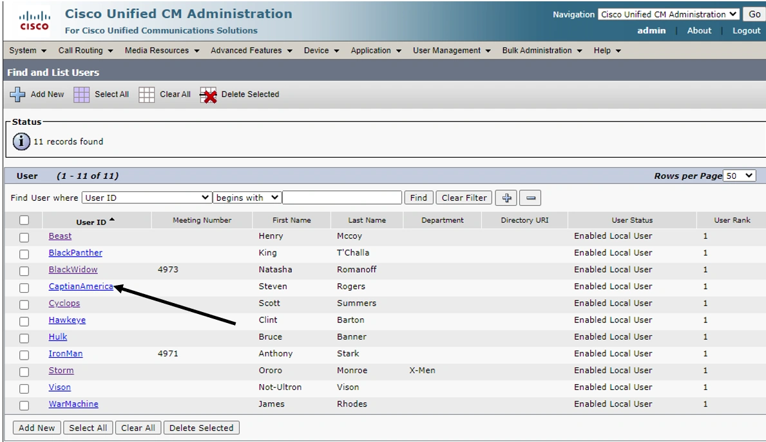Open the Navigation dropdown

[668, 14]
